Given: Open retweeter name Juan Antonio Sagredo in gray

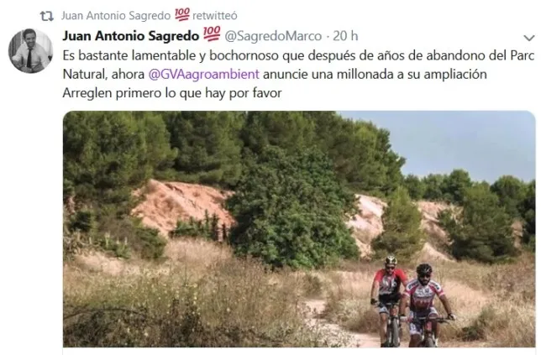Looking at the screenshot, I should pos(116,16).
